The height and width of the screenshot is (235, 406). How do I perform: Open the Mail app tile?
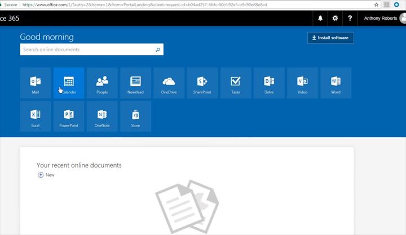click(35, 83)
